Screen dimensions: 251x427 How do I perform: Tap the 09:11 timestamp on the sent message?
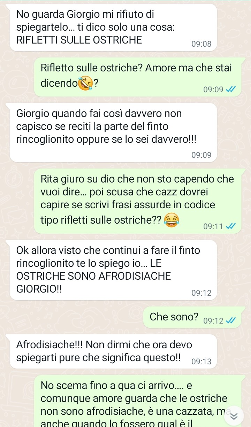213,226
